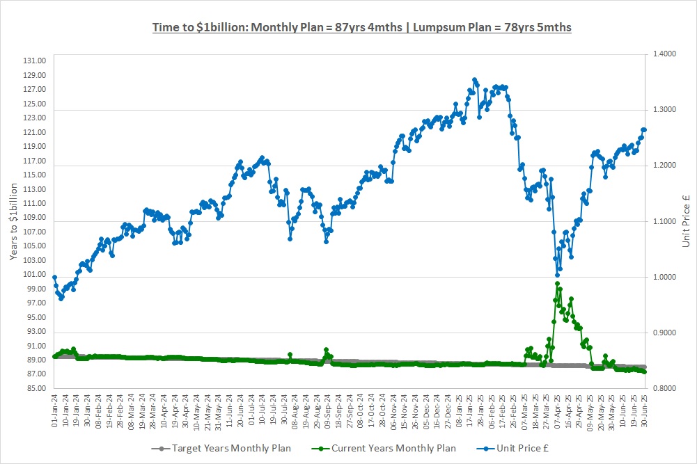Click the gray legend marker for Target Years
The width and height of the screenshot is (697, 464).
(x=161, y=448)
